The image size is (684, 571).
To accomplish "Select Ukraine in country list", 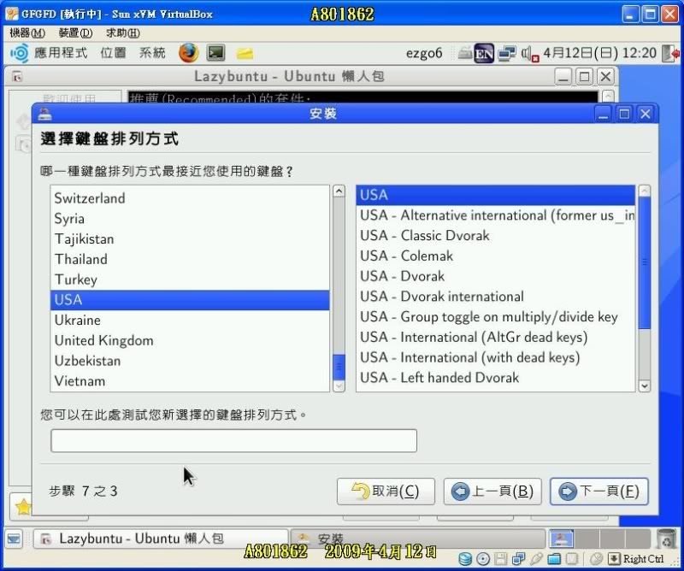I will (190, 321).
